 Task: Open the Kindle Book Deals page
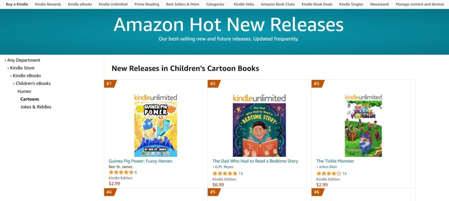(317, 4)
